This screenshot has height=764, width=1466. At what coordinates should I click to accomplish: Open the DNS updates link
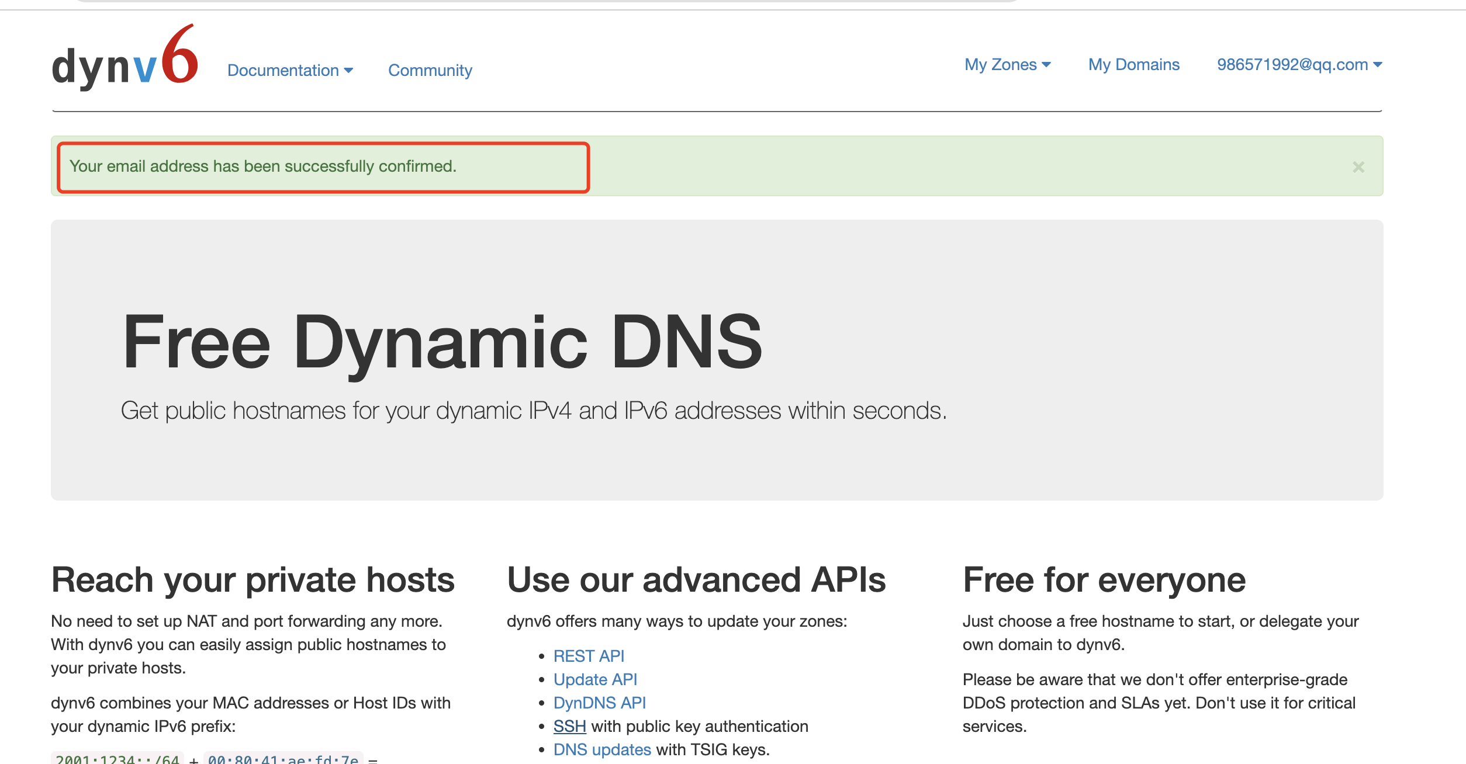(602, 749)
